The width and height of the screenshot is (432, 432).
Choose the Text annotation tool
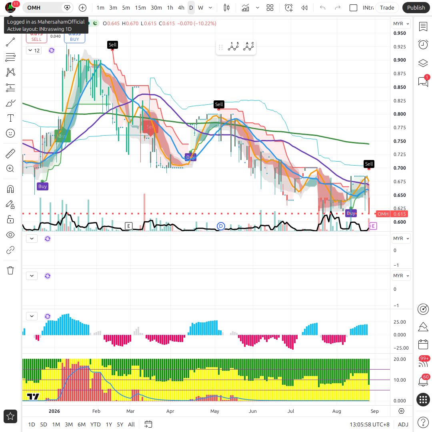click(10, 118)
